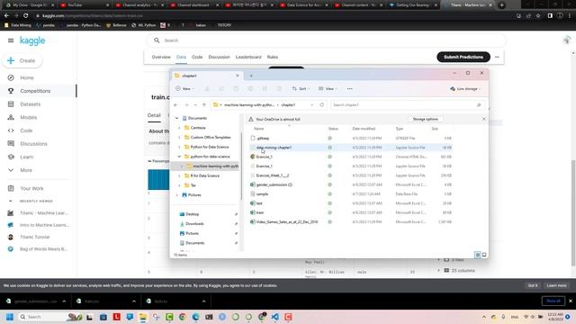Screen dimensions: 576x324
Task: Click the Submit Predictions button
Action: (463, 57)
